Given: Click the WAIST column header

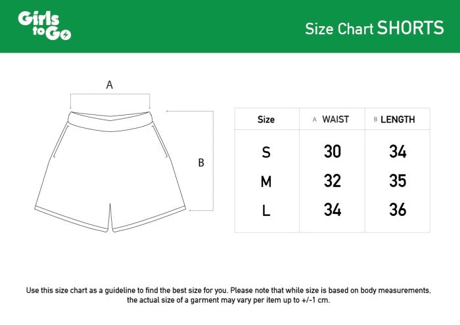Looking at the screenshot, I should (335, 119).
